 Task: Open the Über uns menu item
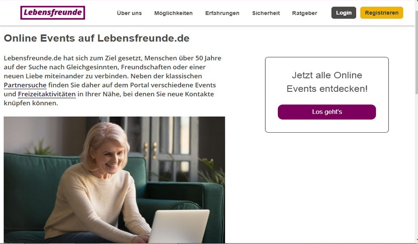tap(129, 13)
